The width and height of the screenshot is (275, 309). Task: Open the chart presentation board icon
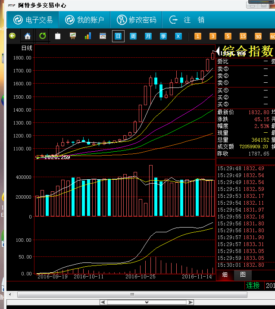[x=73, y=36]
